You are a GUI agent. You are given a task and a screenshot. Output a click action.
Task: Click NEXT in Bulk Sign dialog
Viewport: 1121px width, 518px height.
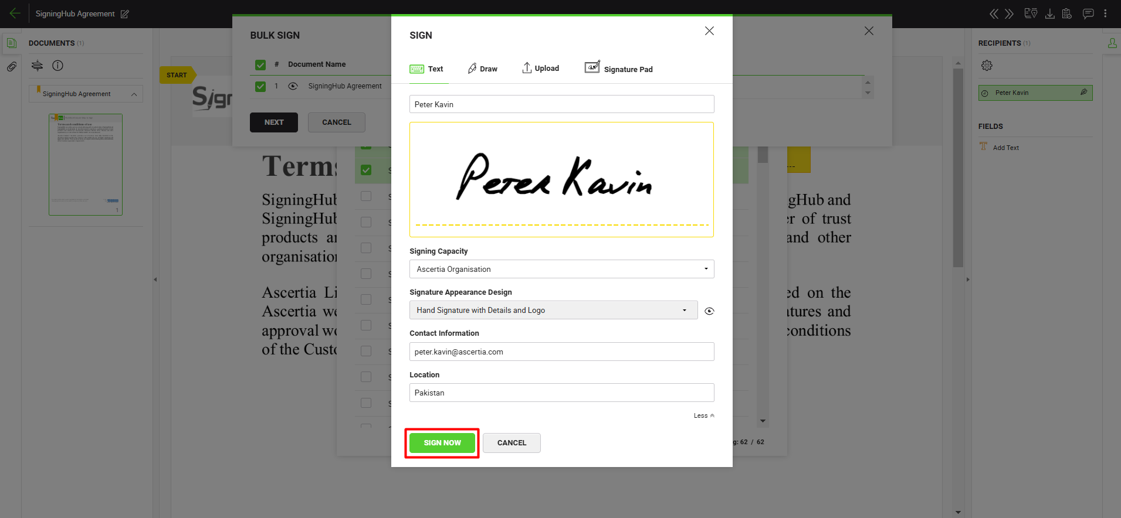273,122
